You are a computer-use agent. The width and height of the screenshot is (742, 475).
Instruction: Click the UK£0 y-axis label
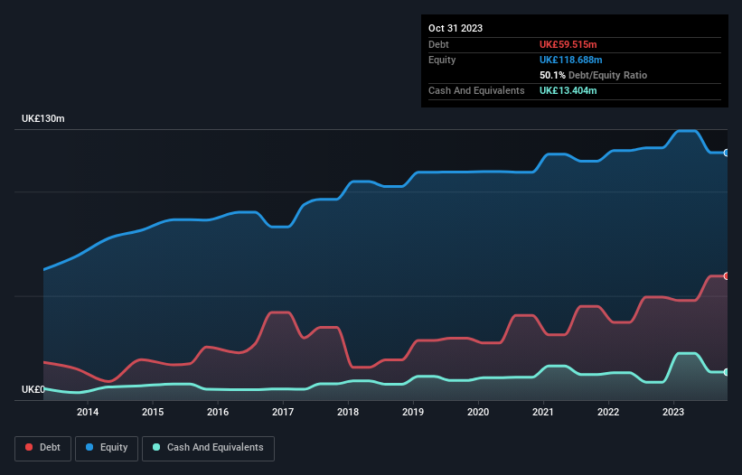(x=33, y=389)
